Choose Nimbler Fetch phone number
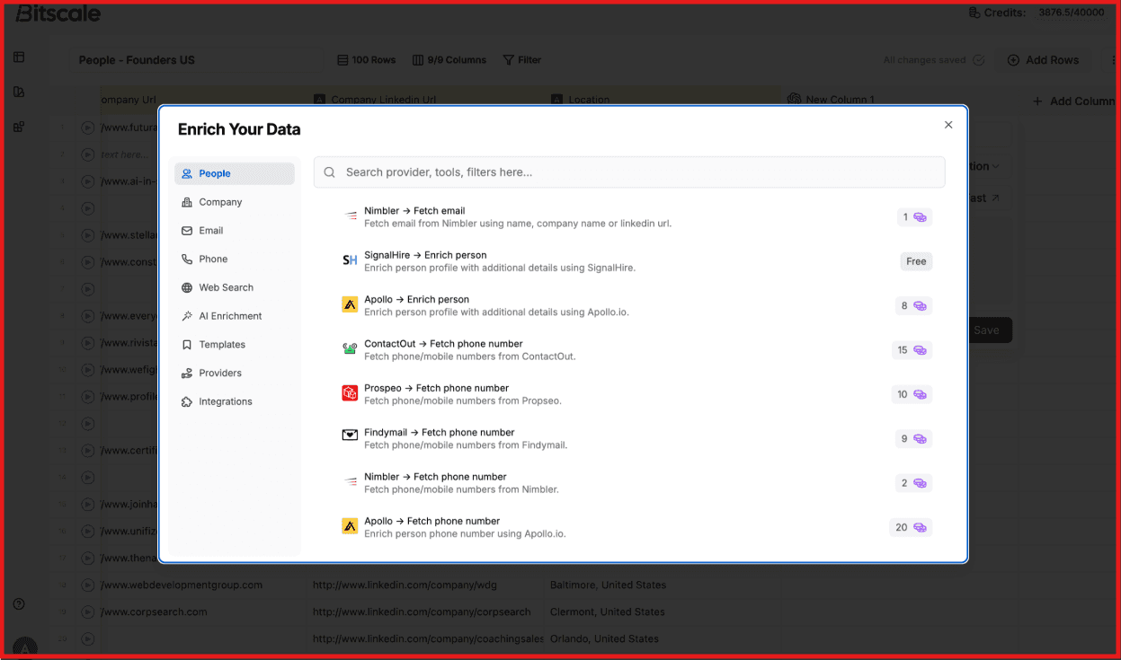The image size is (1121, 660). (636, 483)
